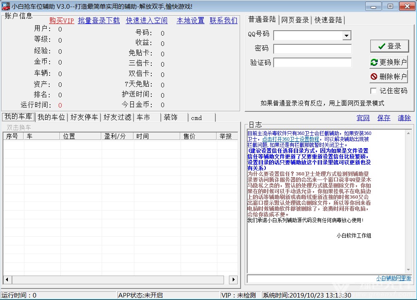417x300 pixels.
Task: Click the 删除帐户 delete account button
Action: [388, 77]
